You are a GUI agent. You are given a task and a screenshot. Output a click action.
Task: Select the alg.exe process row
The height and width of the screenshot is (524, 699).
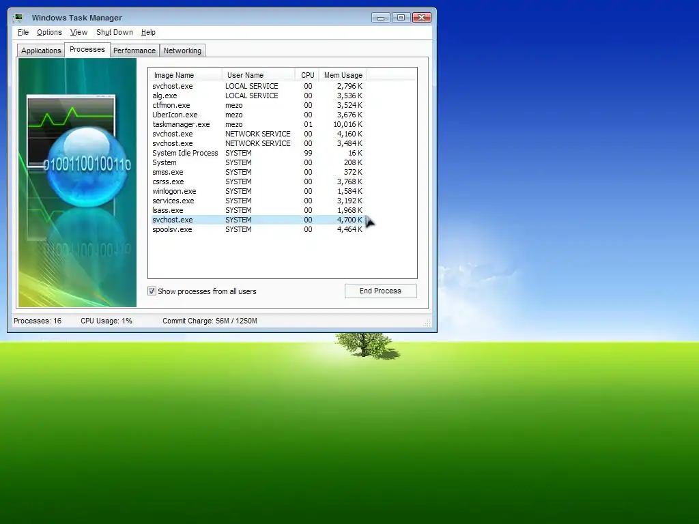pyautogui.click(x=257, y=96)
